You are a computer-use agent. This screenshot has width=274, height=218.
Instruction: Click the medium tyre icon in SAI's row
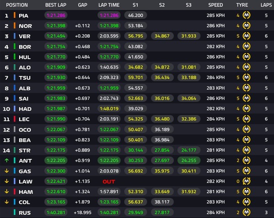pos(247,98)
